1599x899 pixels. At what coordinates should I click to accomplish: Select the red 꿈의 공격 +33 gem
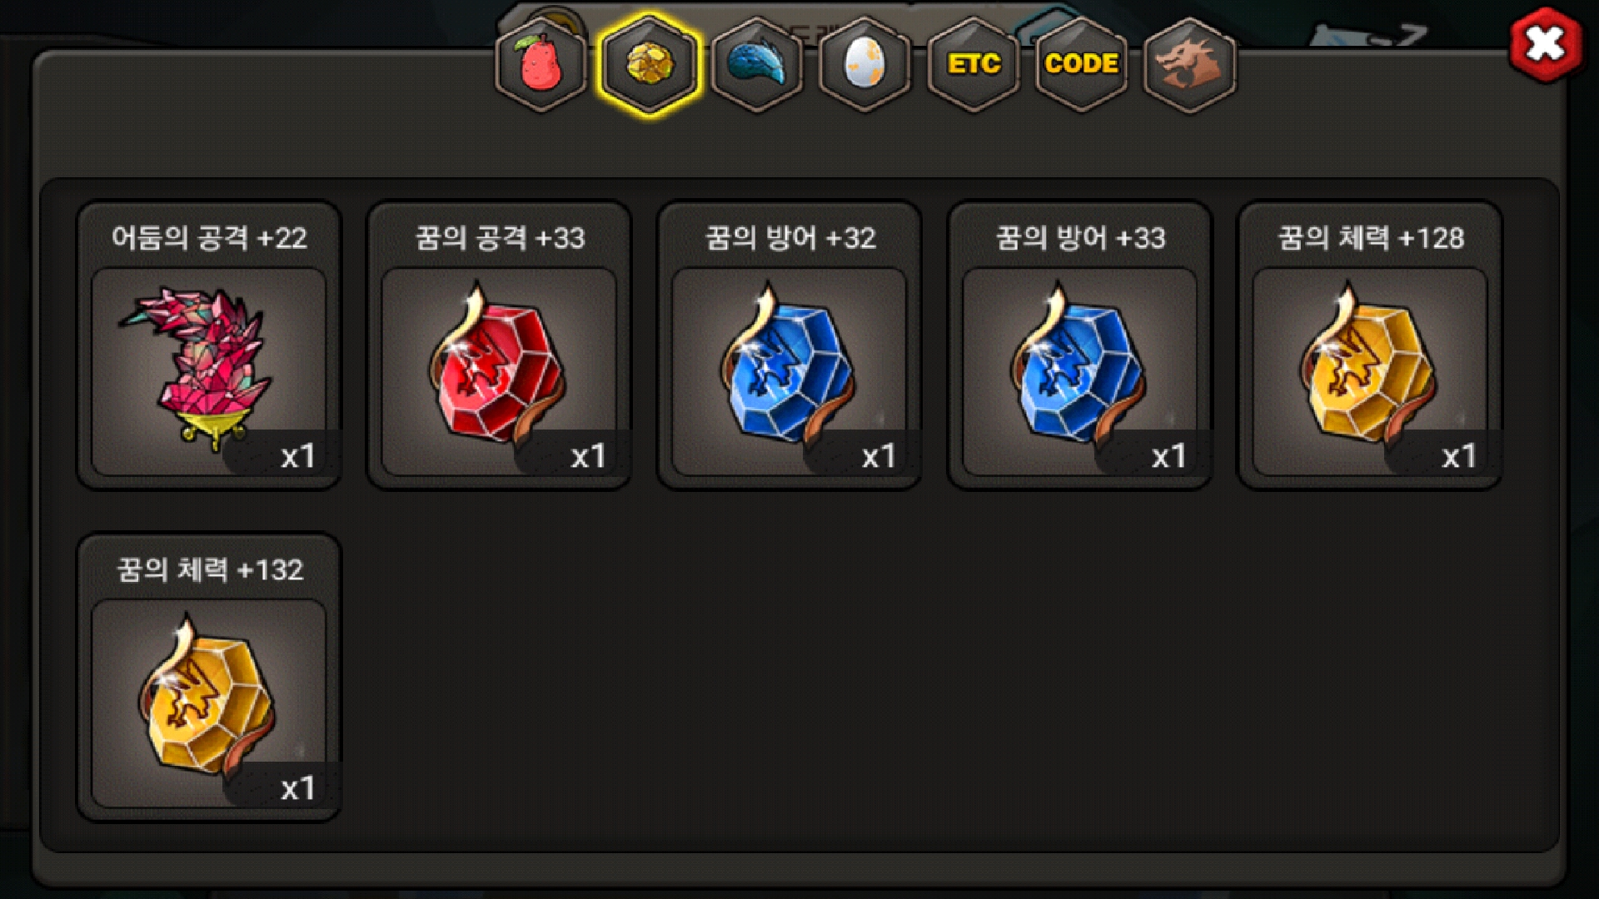tap(499, 371)
